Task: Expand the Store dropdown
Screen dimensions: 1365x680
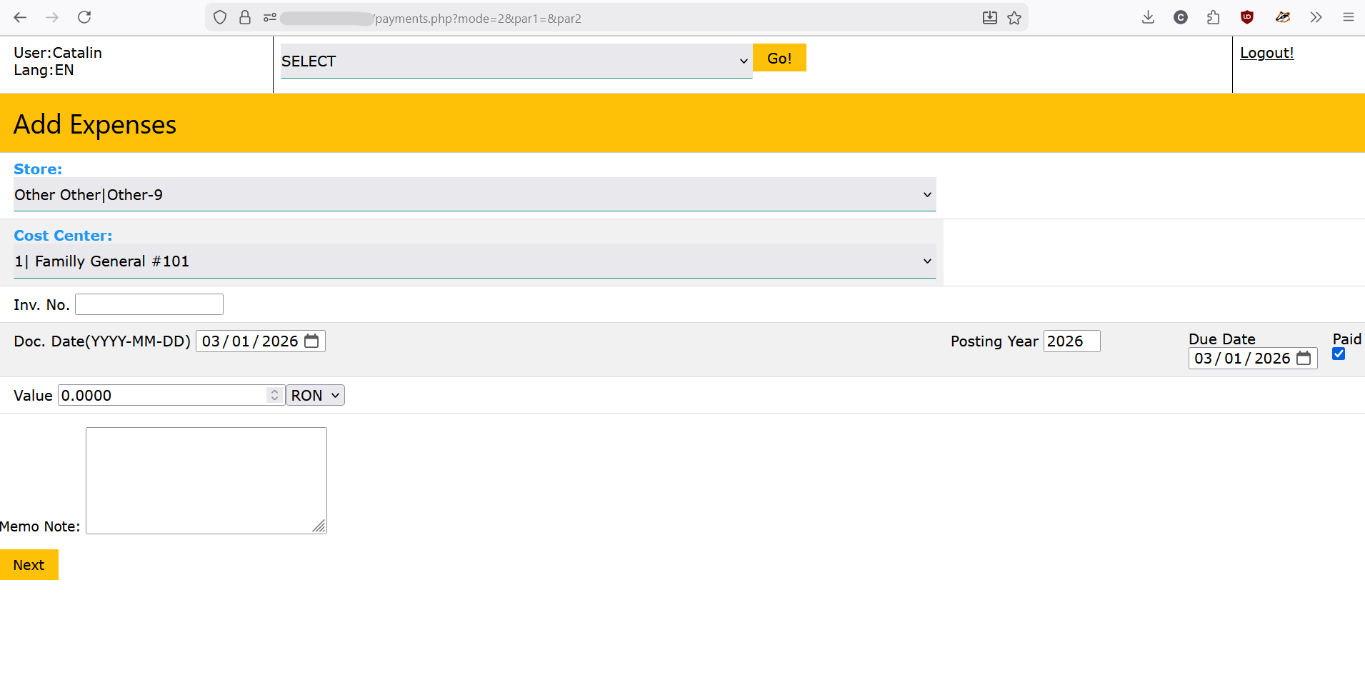Action: 474,194
